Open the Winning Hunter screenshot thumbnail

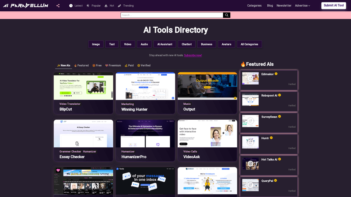coord(145,86)
